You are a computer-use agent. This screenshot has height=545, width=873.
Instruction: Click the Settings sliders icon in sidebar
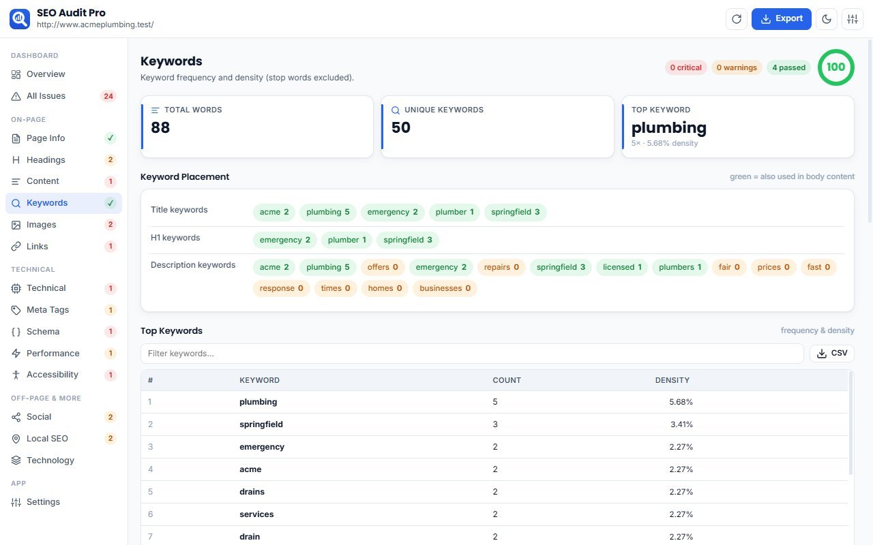[16, 502]
